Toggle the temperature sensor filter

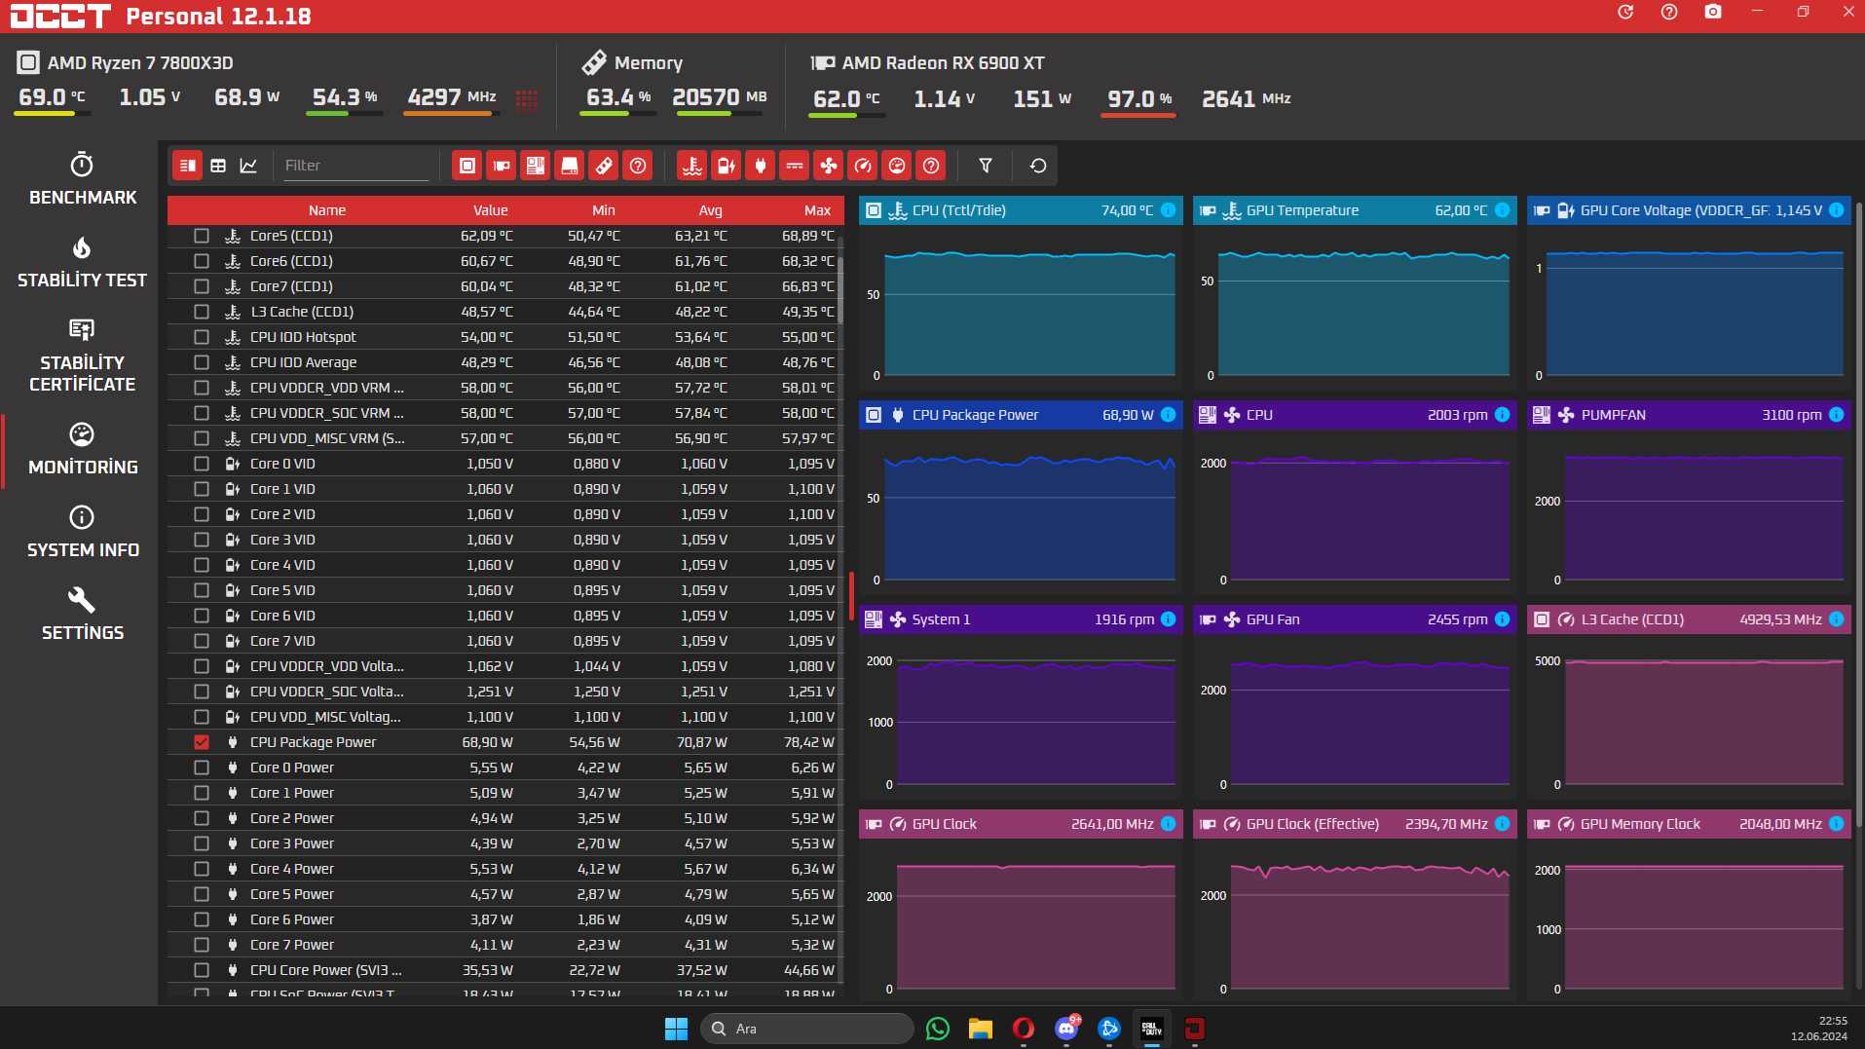pos(692,166)
